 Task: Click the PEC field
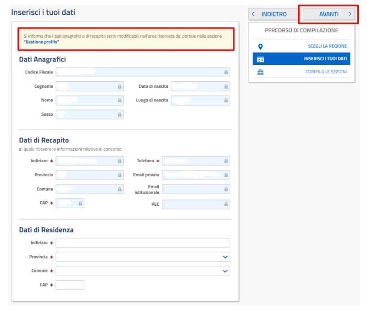[x=196, y=204]
